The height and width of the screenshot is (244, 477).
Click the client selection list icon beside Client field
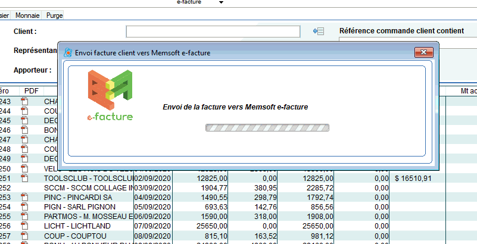pos(319,31)
